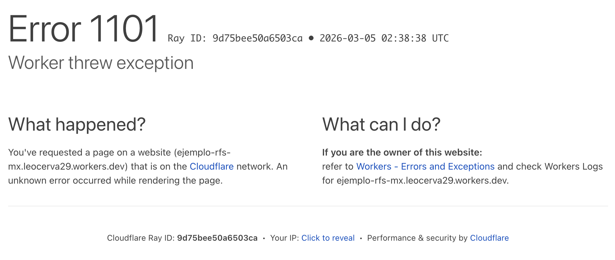Click the bullet between Ray ID and timestamp
This screenshot has width=615, height=260.
point(311,38)
